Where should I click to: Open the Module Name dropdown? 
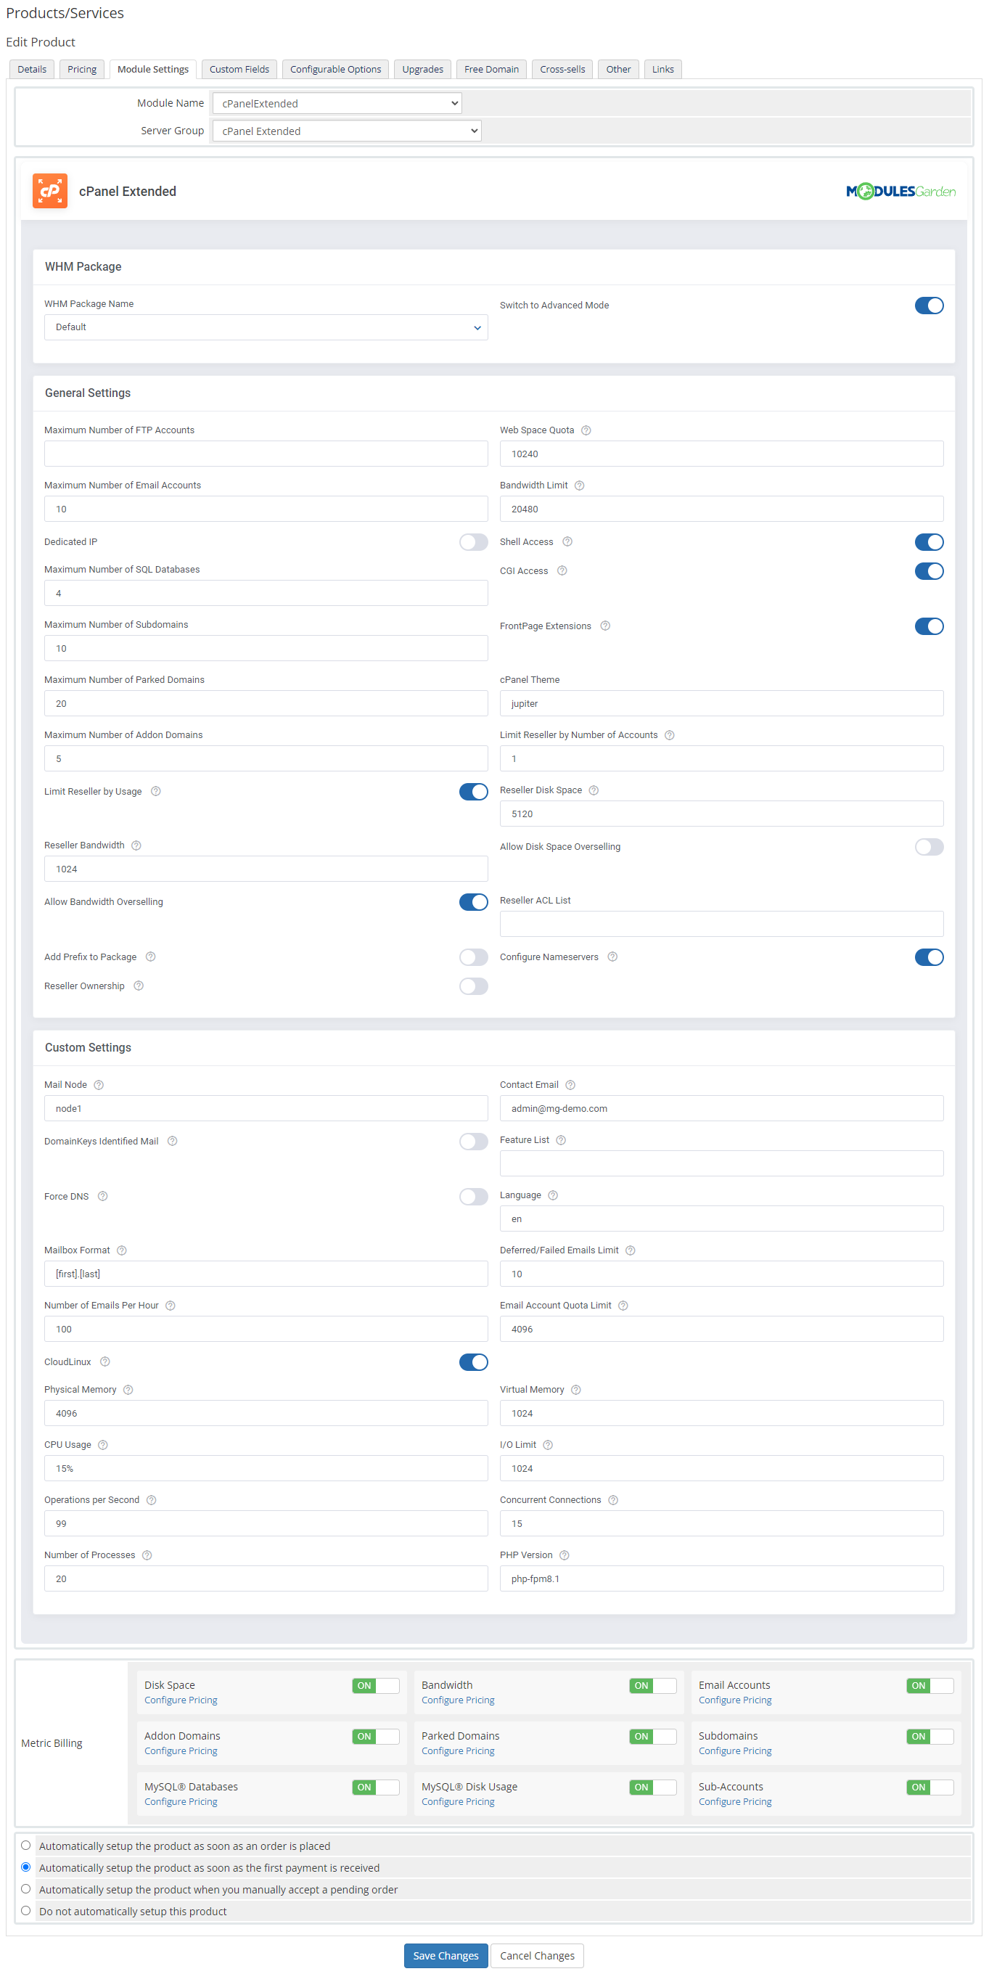pyautogui.click(x=336, y=104)
